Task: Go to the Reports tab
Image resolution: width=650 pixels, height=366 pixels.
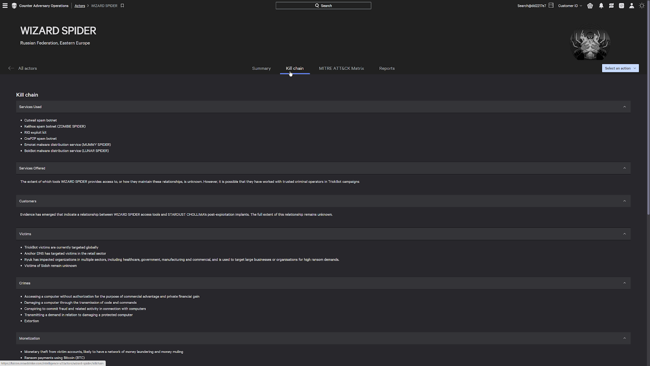Action: 387,68
